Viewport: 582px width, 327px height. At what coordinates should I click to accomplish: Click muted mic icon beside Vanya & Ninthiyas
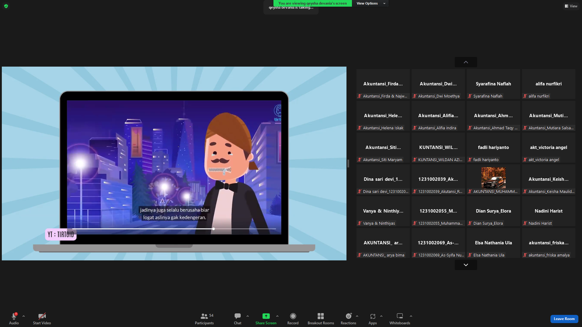point(360,223)
